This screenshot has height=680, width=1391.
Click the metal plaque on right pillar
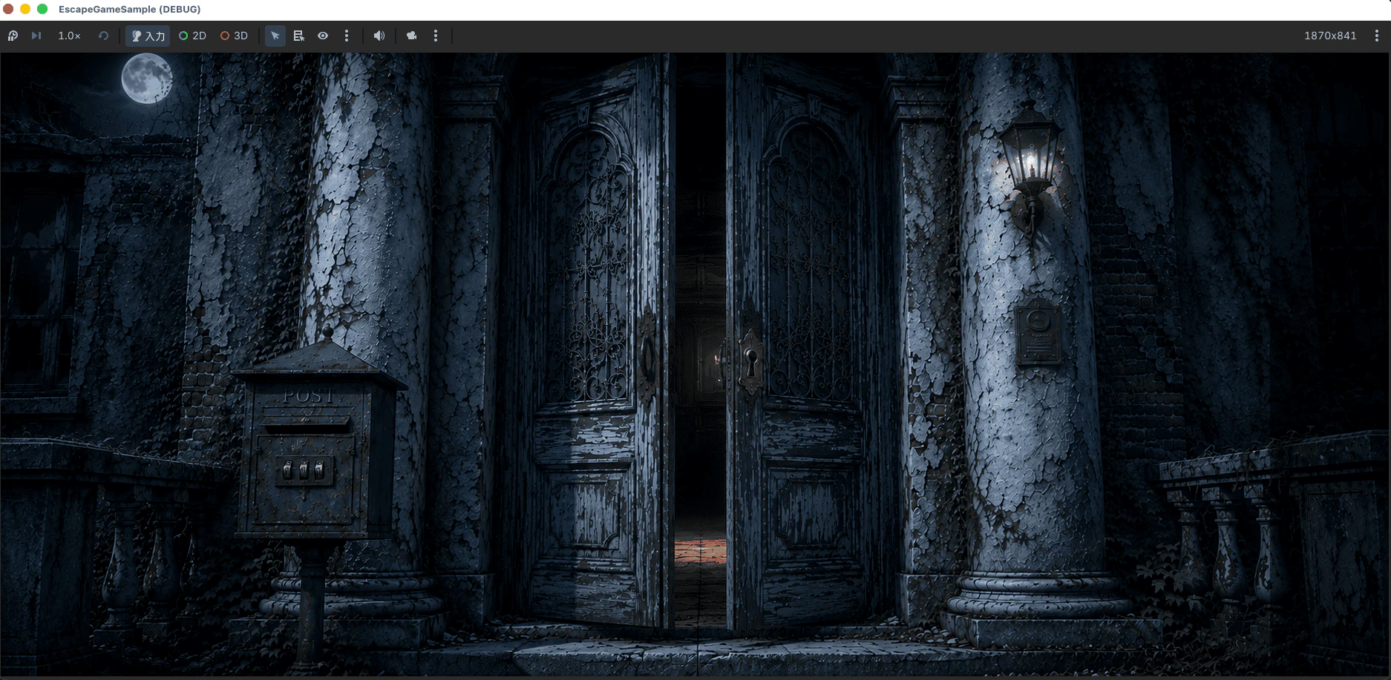[1038, 335]
